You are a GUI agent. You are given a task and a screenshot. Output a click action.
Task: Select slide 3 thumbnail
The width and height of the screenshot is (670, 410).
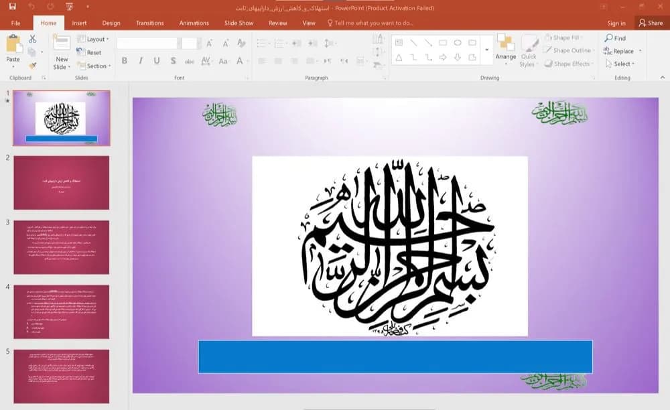pos(62,247)
